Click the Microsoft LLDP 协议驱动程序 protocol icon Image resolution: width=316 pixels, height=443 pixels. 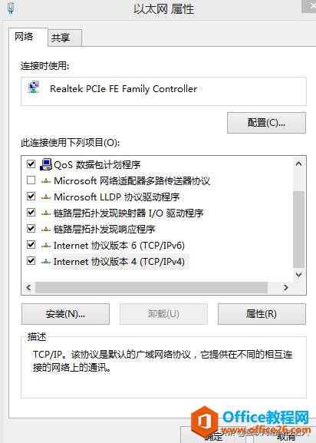pos(46,197)
